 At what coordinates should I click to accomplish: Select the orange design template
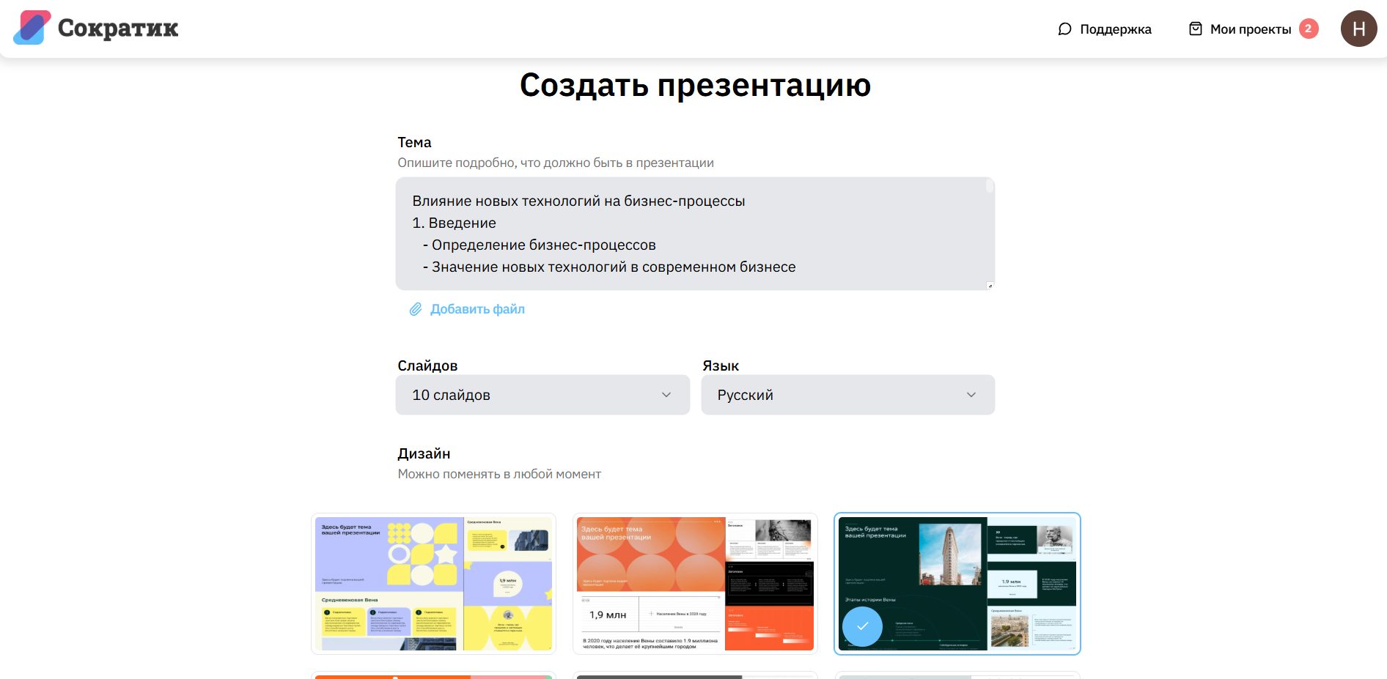point(695,583)
